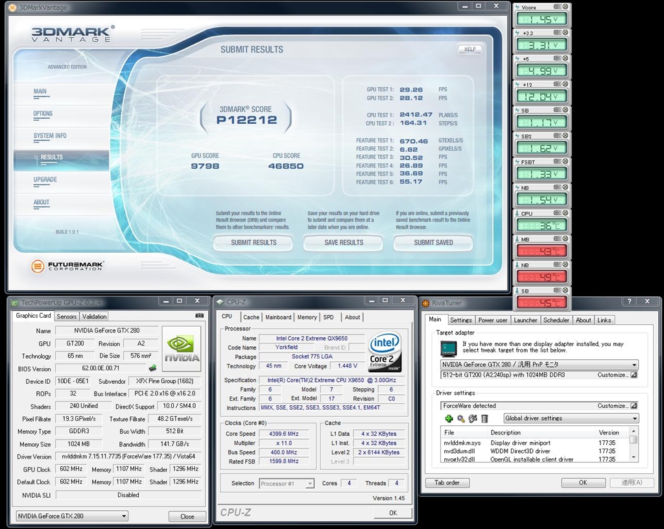This screenshot has width=664, height=529.
Task: Close the FSBT voltage gadget
Action: coord(565,161)
